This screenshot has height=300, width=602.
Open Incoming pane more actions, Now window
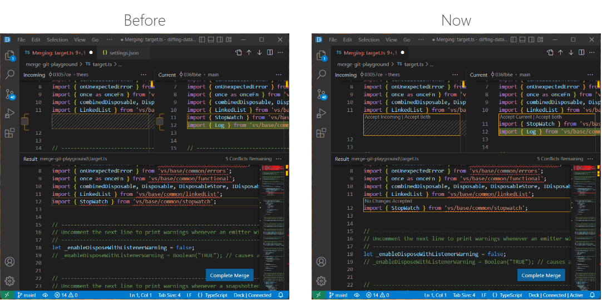455,75
